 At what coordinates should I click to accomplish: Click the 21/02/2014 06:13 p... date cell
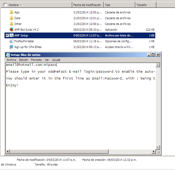pos(87,47)
